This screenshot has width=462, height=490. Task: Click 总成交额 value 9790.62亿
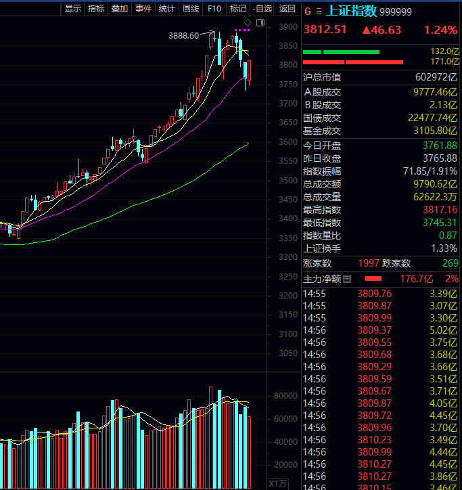(x=435, y=184)
